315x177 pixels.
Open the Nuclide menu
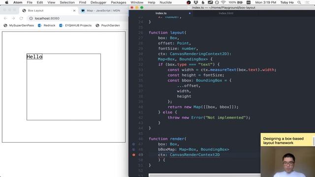(165, 2)
